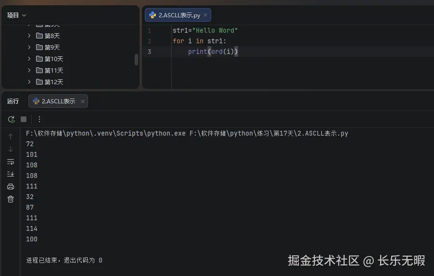Open the 项目 view dropdown
This screenshot has height=276, width=434.
click(17, 15)
